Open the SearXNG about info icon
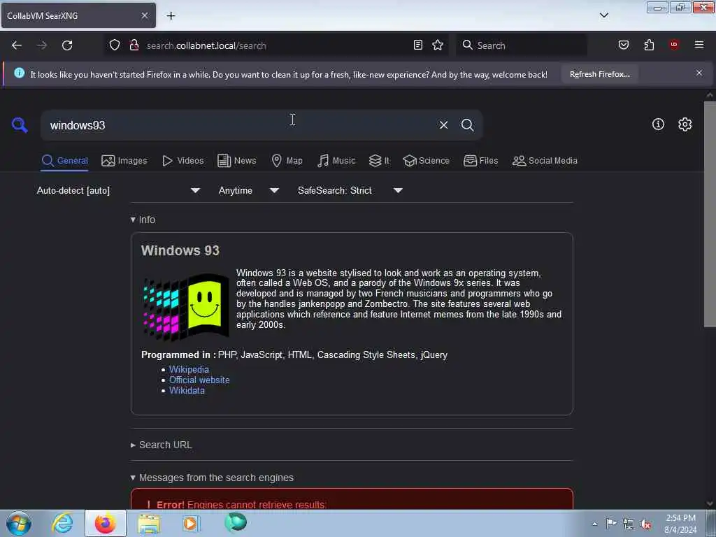Screen dimensions: 716x537 point(658,124)
